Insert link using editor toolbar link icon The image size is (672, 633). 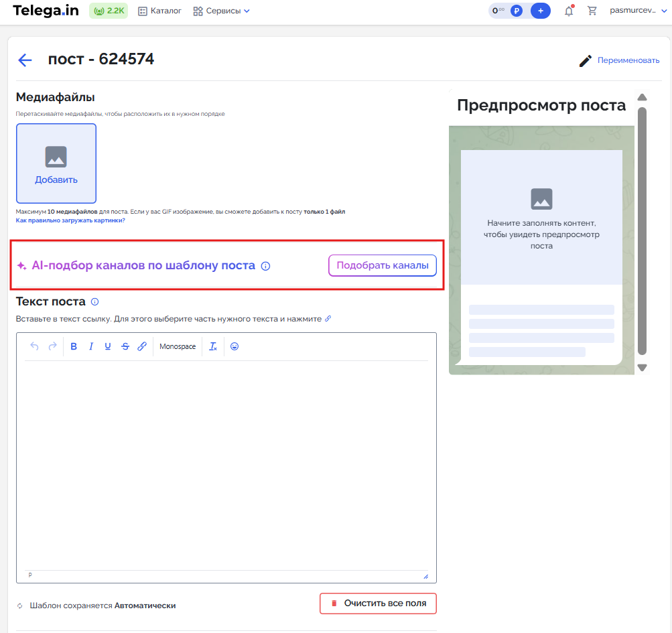pos(142,346)
